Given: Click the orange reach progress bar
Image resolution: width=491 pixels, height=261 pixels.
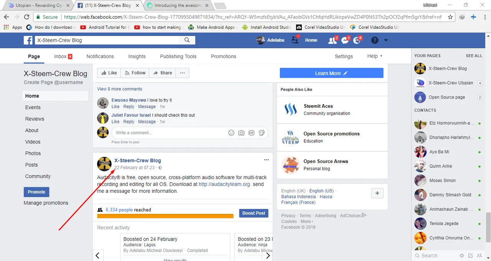Looking at the screenshot, I should (165, 216).
